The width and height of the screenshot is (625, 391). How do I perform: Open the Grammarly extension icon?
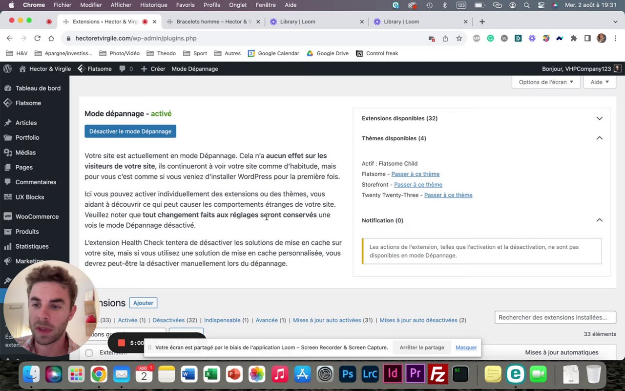(x=490, y=38)
